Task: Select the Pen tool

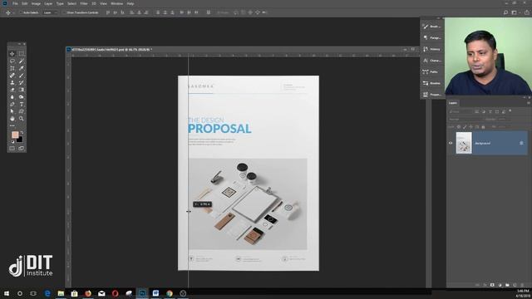Action: coord(12,104)
